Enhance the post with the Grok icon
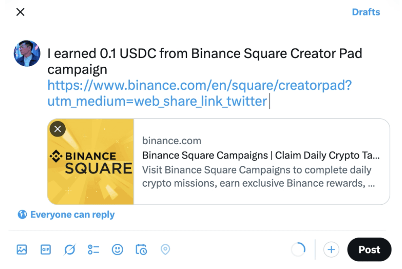Screen dimensions: 402x269 69,250
